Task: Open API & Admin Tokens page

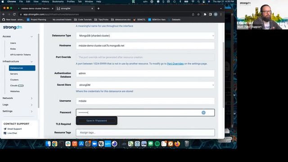Action: 20,55
